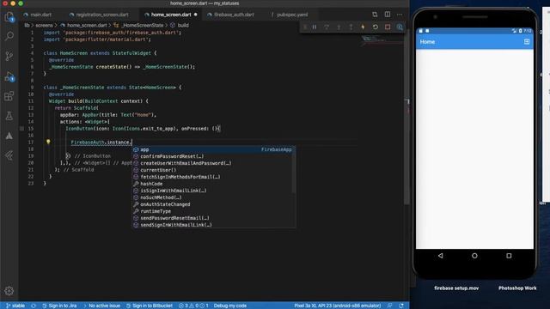Open the Extensions view
The width and height of the screenshot is (550, 309).
click(x=9, y=95)
